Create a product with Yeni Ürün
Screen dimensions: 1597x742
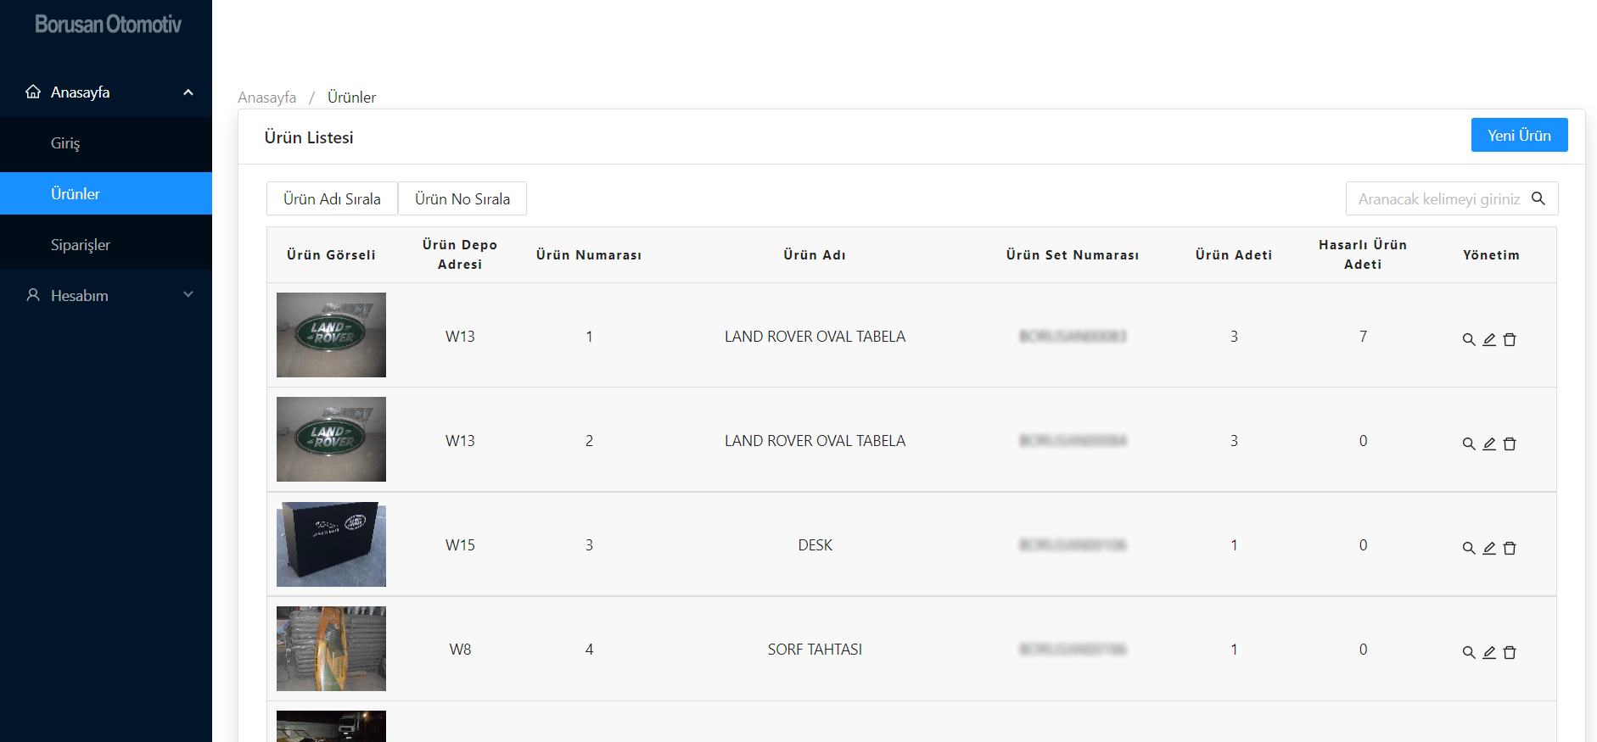pos(1519,135)
